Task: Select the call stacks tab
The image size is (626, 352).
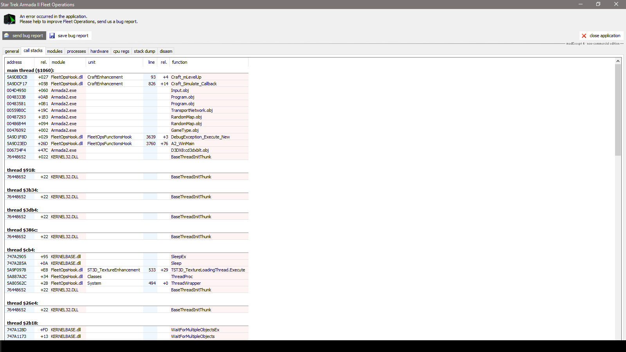Action: coord(33,51)
